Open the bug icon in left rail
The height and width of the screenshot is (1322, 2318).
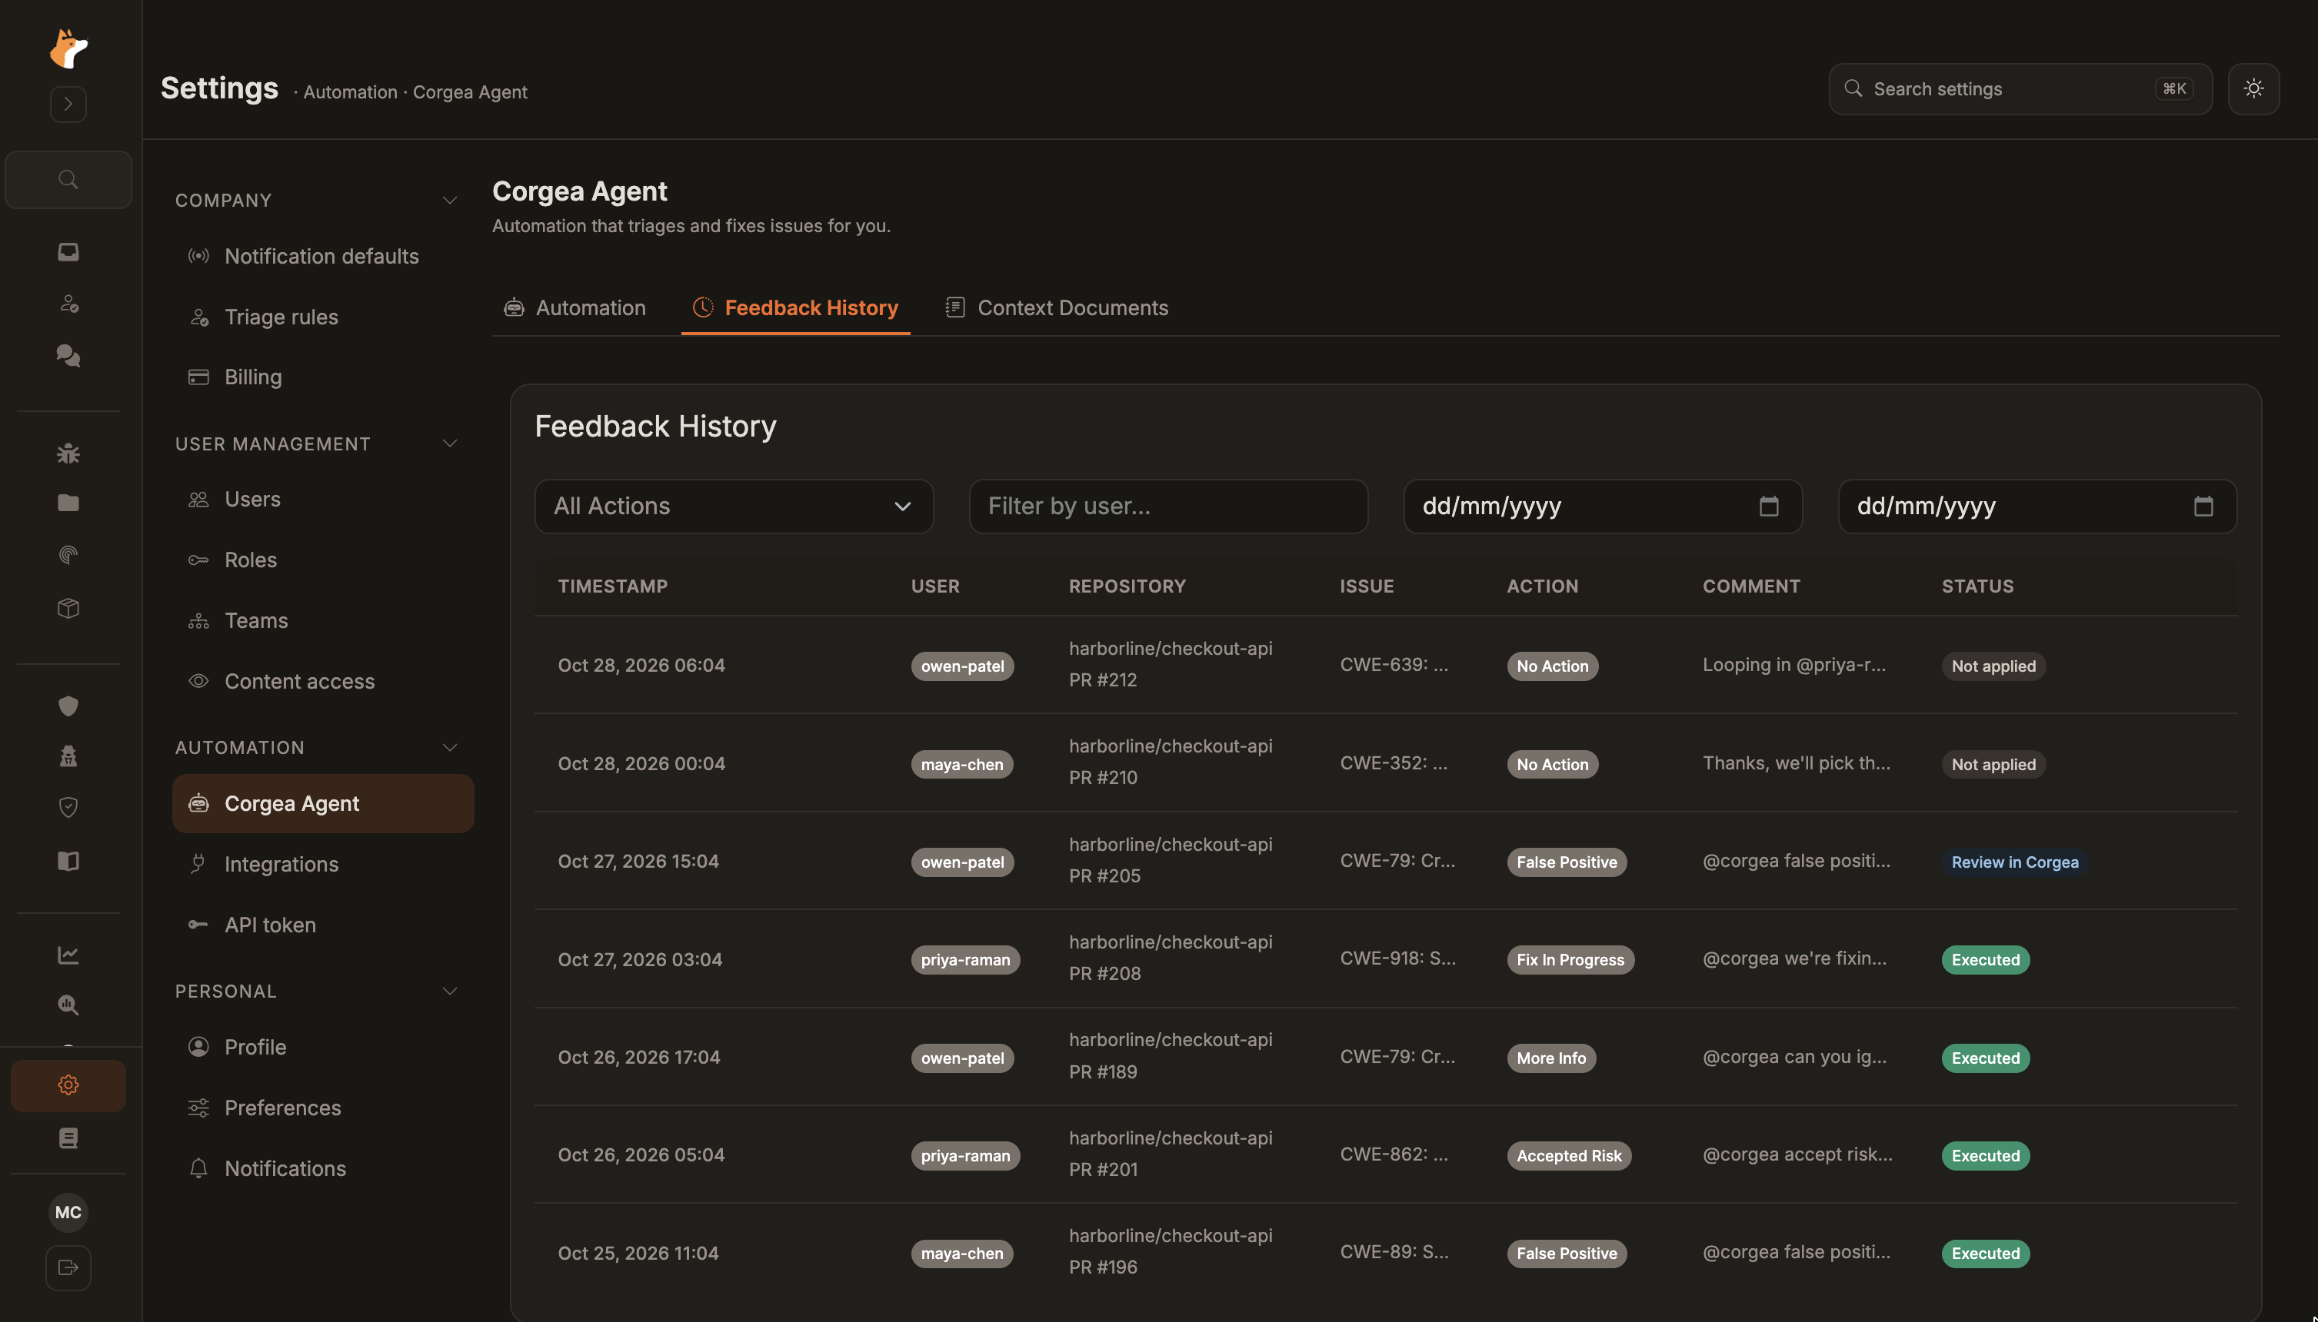[x=68, y=453]
